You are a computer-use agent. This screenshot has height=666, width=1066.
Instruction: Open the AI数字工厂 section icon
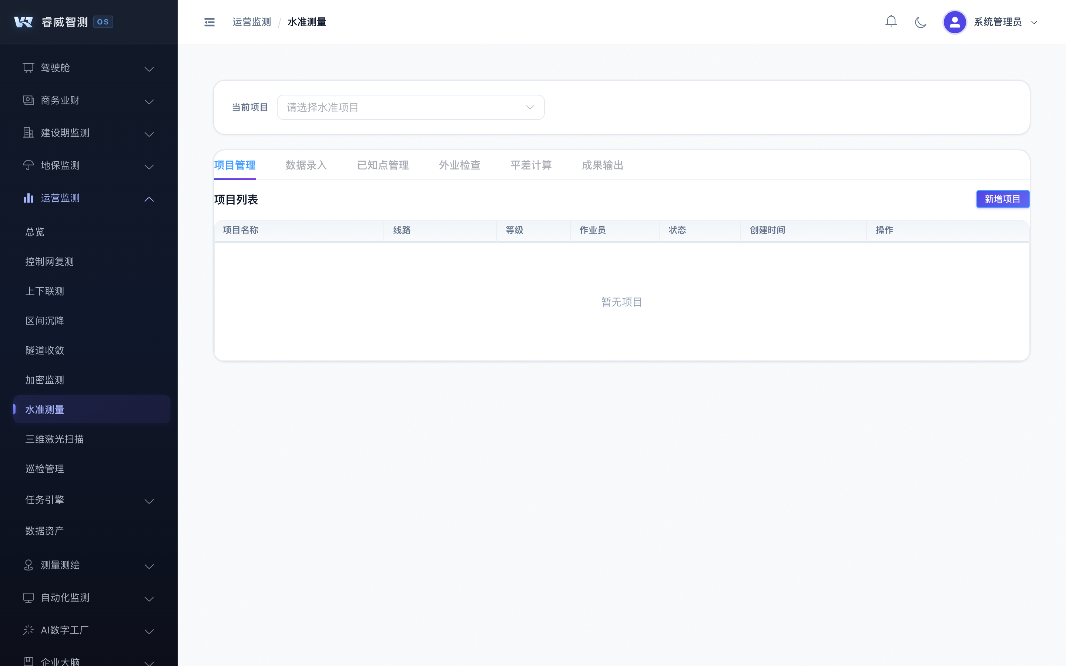[28, 630]
